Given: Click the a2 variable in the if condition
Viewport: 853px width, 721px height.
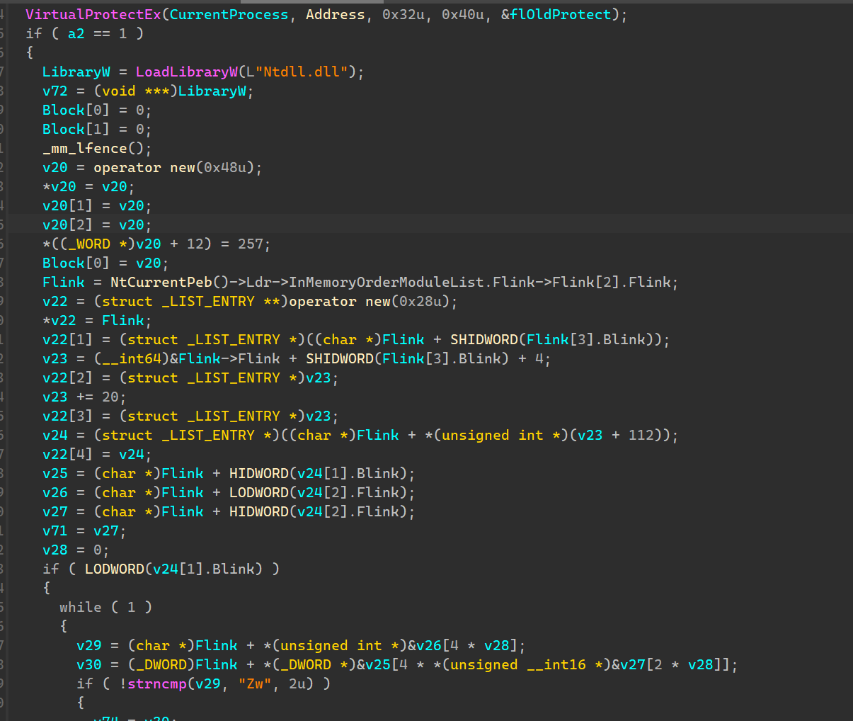Looking at the screenshot, I should (76, 33).
